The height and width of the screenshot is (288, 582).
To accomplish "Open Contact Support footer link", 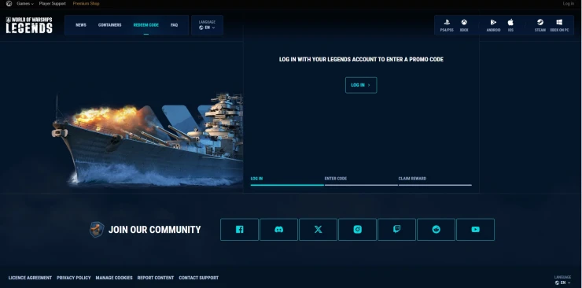I will 198,278.
